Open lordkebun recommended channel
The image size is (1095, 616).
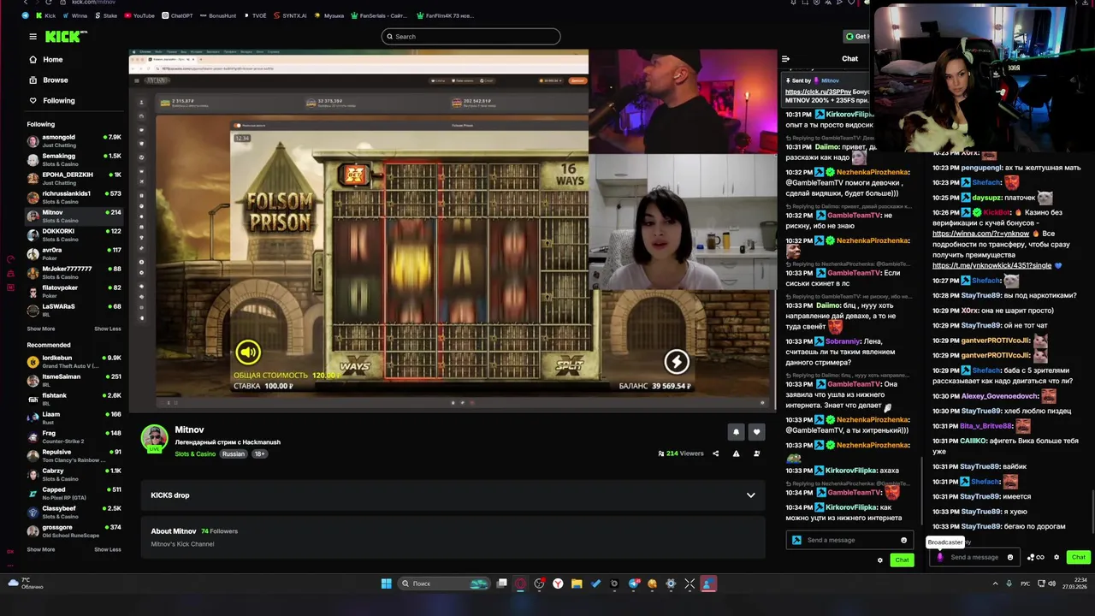coord(74,361)
